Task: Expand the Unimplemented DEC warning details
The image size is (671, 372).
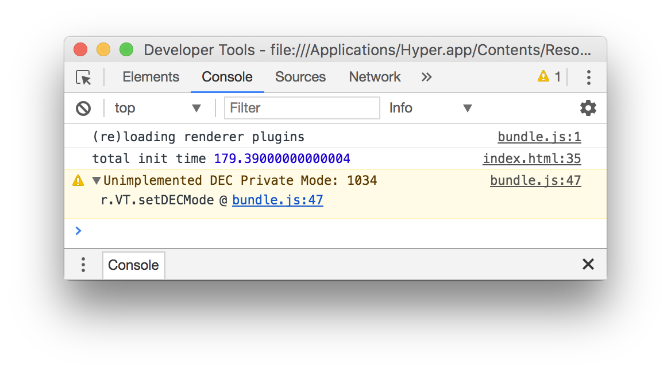Action: (97, 180)
